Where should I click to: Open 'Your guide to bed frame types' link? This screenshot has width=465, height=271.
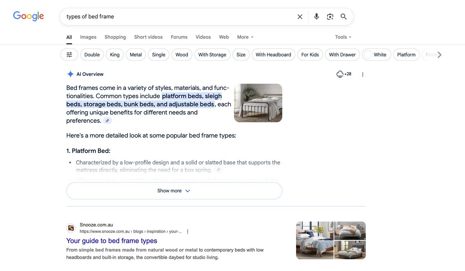(x=112, y=241)
